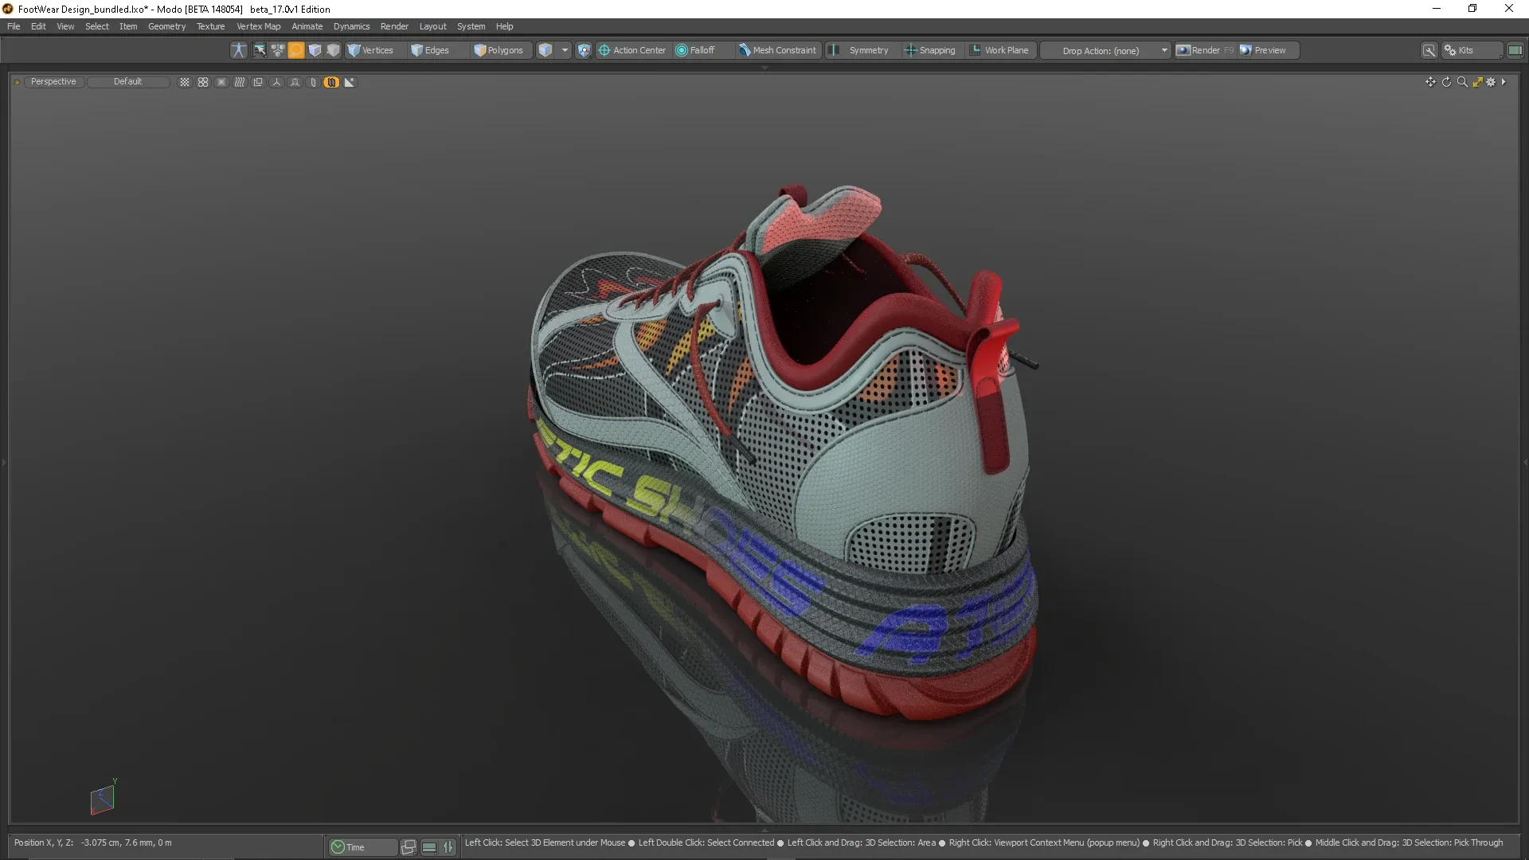The height and width of the screenshot is (860, 1529).
Task: Toggle the highlighted orange lasso icon
Action: pos(296,50)
